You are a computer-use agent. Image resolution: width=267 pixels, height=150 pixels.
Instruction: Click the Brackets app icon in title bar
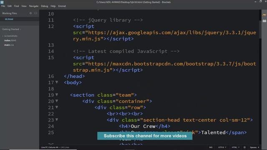point(2,2)
